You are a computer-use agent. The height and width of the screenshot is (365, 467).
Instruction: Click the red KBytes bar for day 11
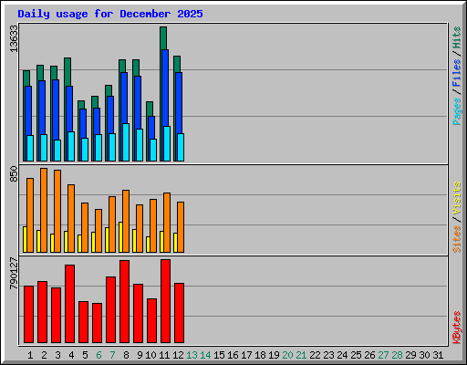click(x=165, y=301)
